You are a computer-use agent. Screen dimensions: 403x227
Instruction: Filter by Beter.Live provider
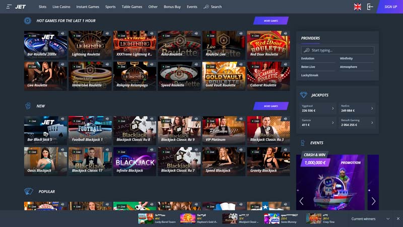pyautogui.click(x=308, y=67)
